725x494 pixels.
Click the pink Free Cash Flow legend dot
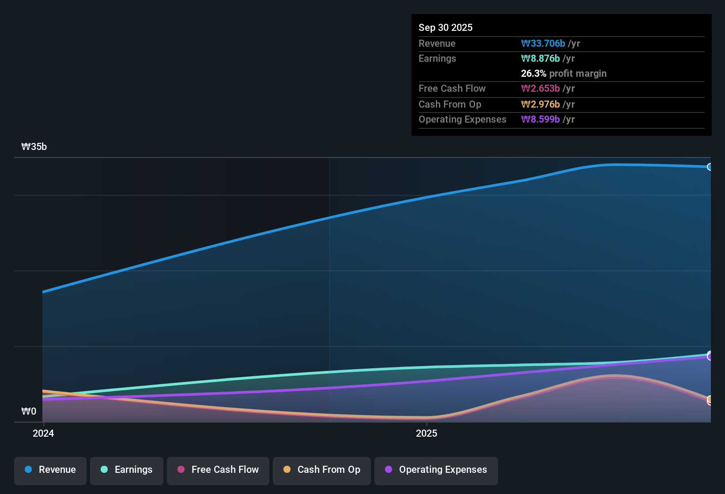click(181, 469)
